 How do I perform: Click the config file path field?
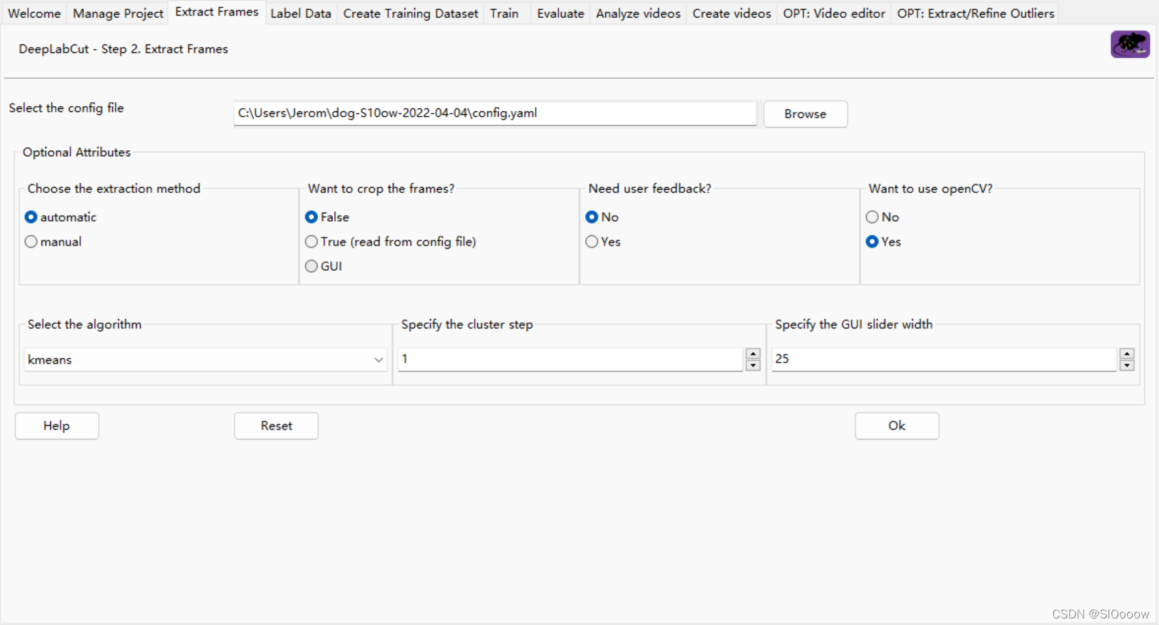click(x=495, y=113)
